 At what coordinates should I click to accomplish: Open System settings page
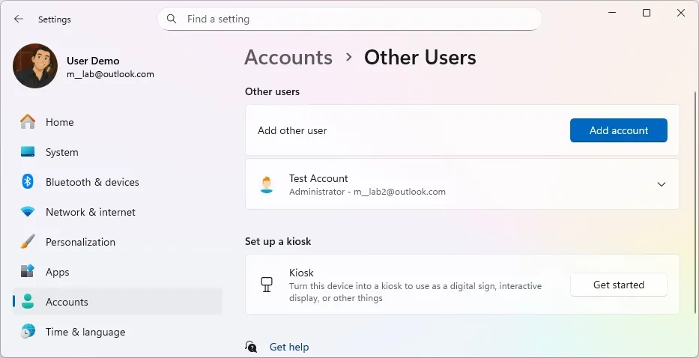point(117,151)
